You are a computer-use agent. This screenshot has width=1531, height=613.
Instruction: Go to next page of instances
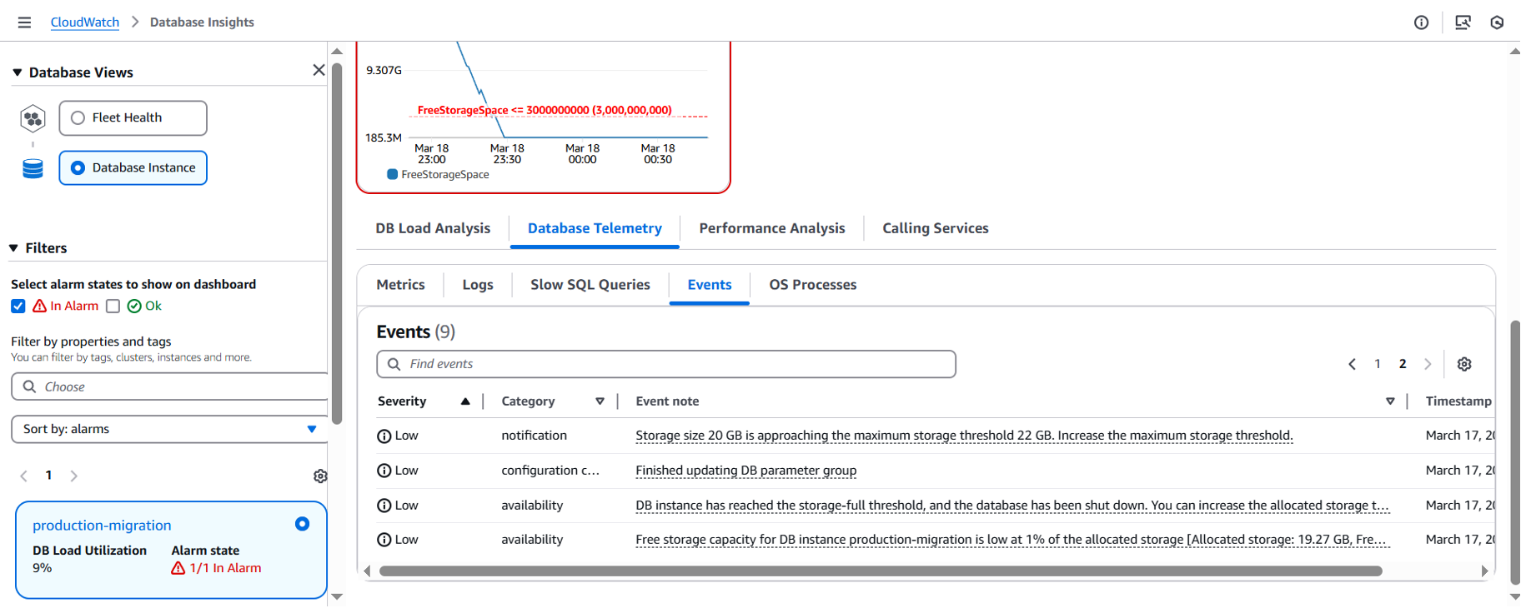point(74,476)
